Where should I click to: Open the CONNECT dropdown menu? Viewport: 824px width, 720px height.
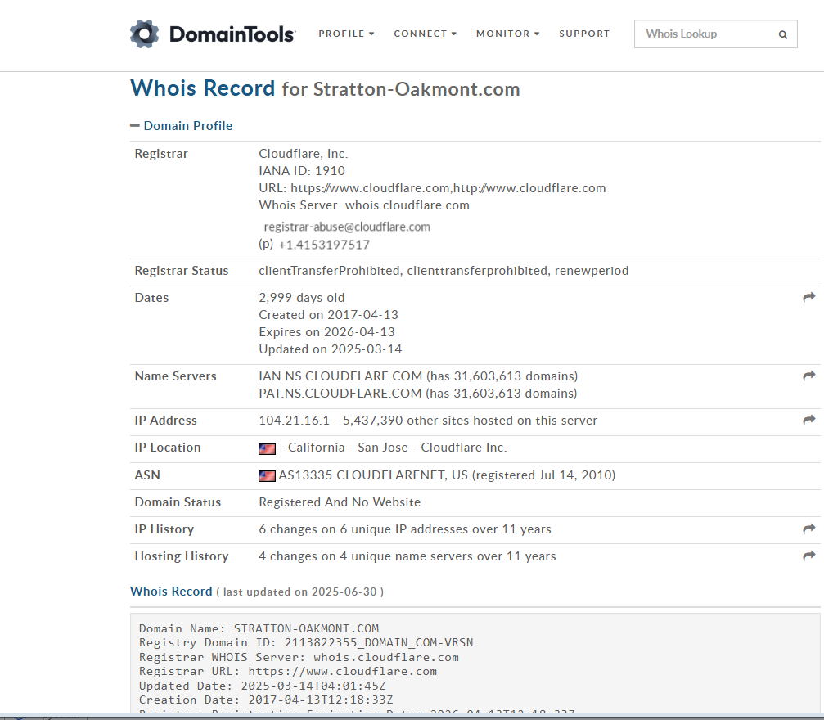click(x=426, y=34)
